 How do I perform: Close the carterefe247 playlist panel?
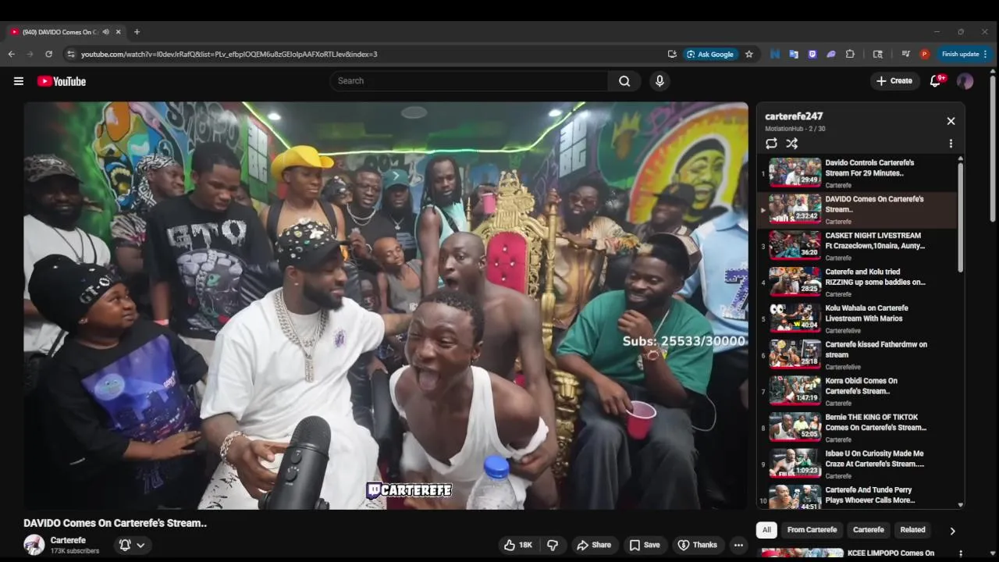[951, 121]
